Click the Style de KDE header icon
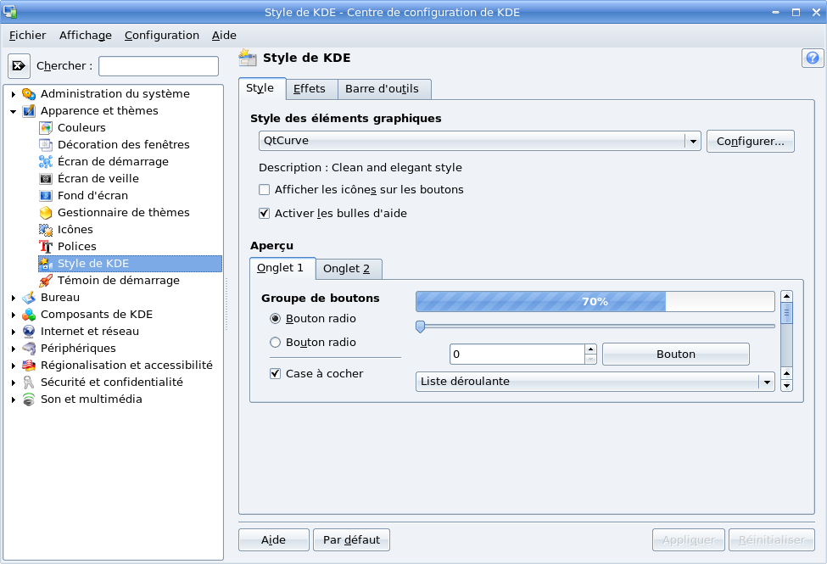 248,58
